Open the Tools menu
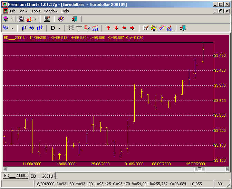This screenshot has width=232, height=189. click(36, 11)
